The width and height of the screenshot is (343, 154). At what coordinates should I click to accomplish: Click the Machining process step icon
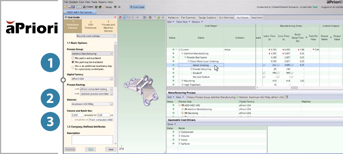tap(185, 113)
